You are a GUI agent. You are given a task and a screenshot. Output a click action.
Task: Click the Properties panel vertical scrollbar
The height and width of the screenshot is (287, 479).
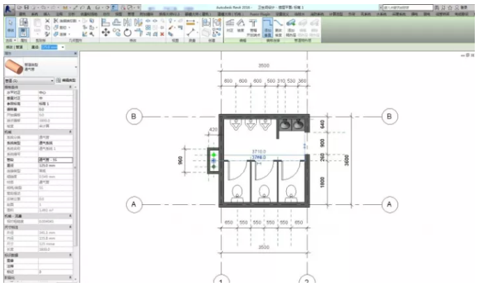75,167
